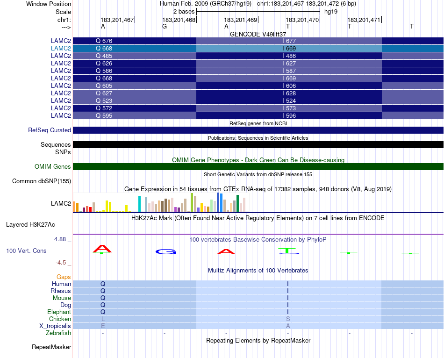The height and width of the screenshot is (358, 444).
Task: Click the ---> strand direction arrow label
Action: coord(66,27)
